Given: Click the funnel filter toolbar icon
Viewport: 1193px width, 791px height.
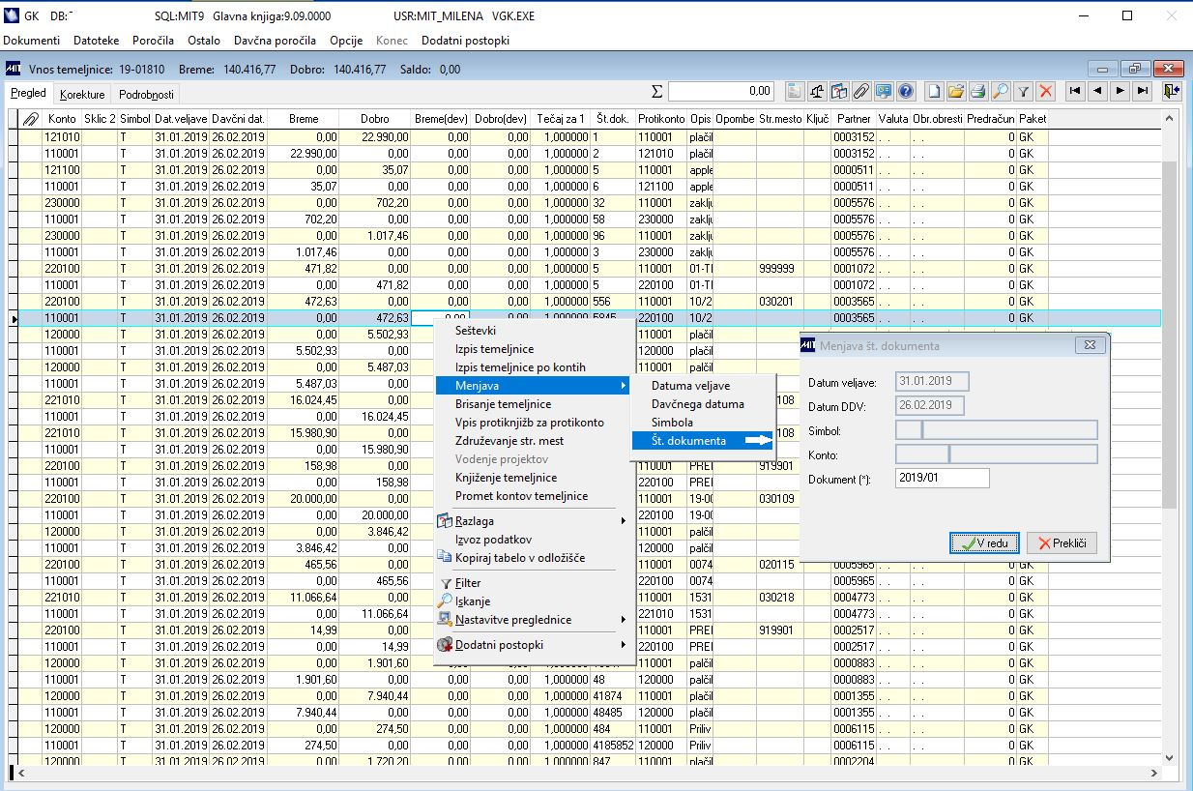Looking at the screenshot, I should [x=1024, y=92].
